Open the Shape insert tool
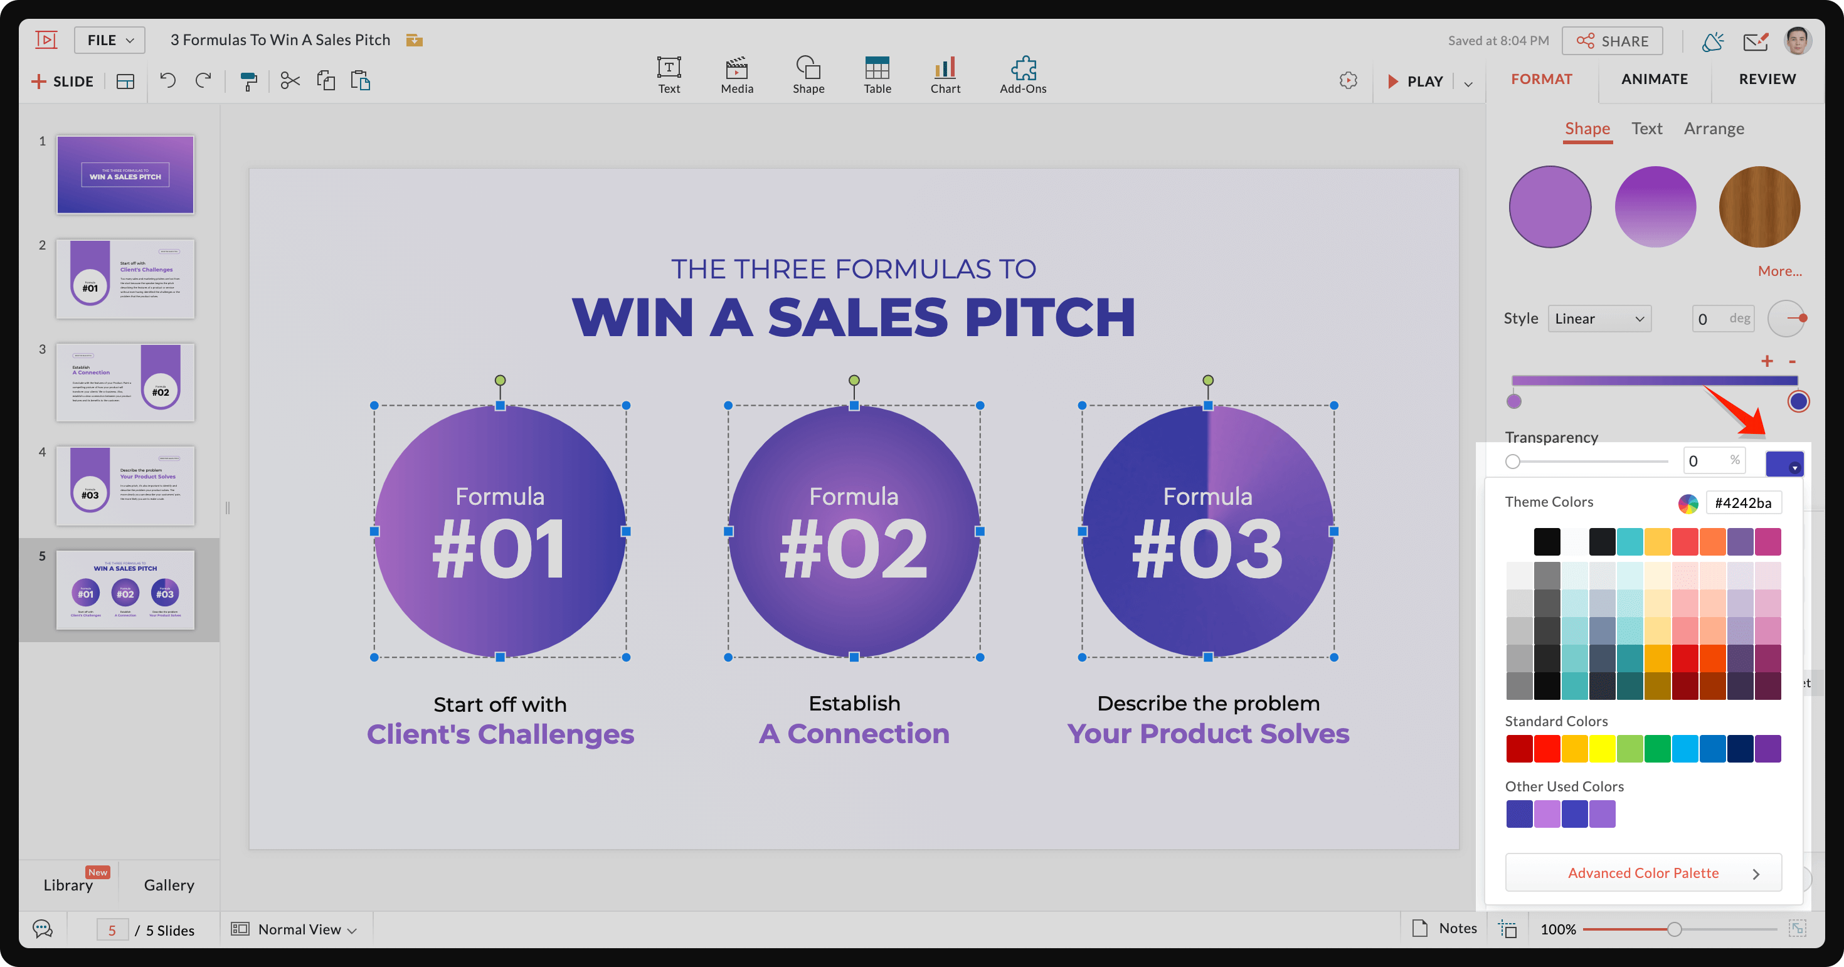Viewport: 1844px width, 967px height. click(808, 75)
